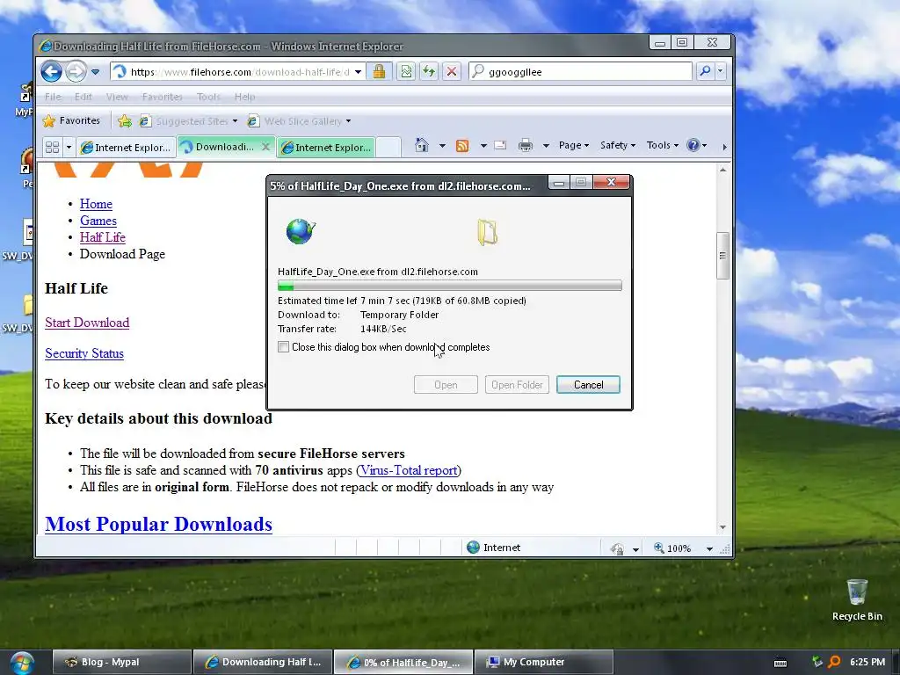The height and width of the screenshot is (675, 900).
Task: Click the protected mode icon in status bar
Action: (617, 548)
